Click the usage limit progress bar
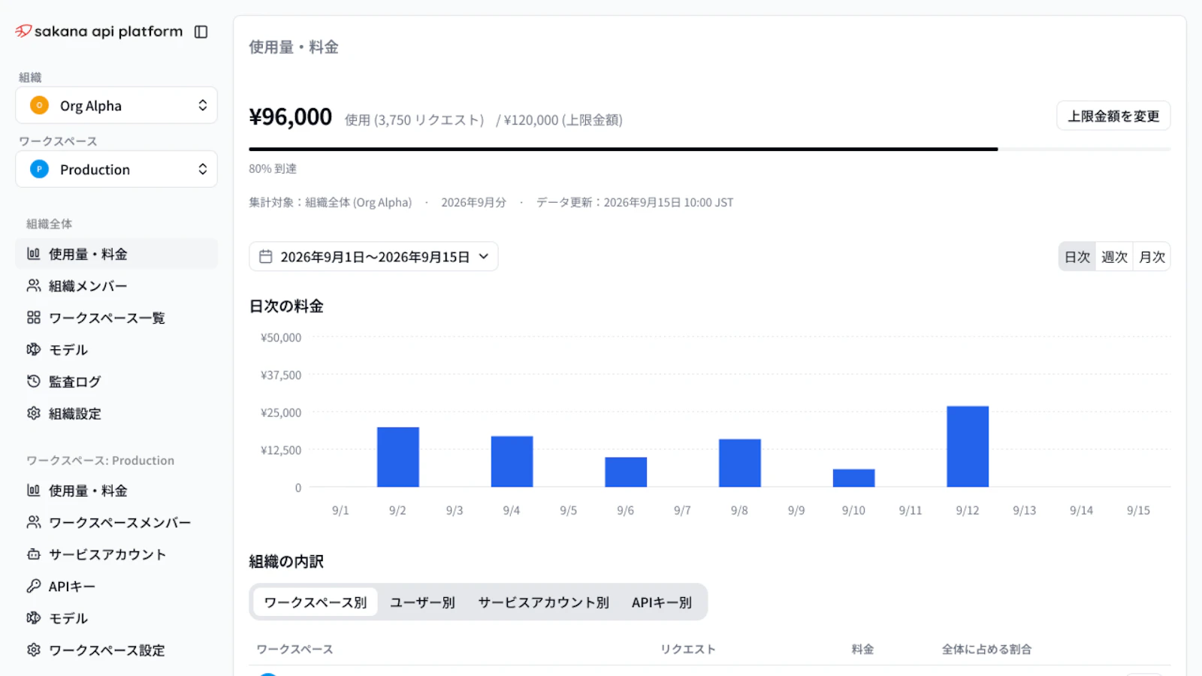This screenshot has width=1202, height=676. (x=709, y=149)
